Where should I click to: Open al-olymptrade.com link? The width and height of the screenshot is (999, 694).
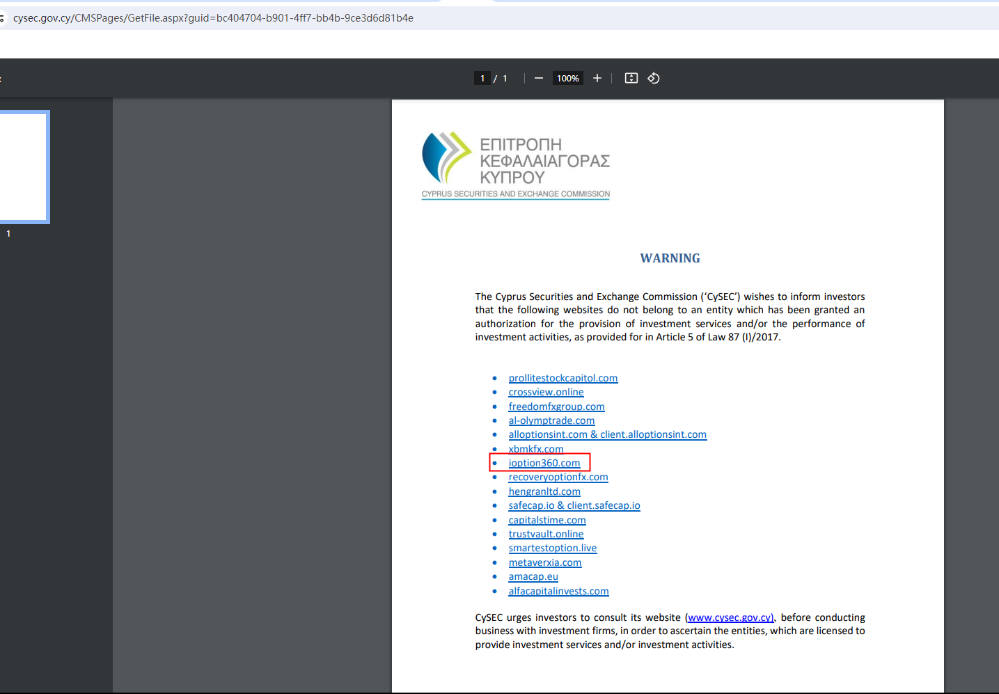(x=551, y=420)
